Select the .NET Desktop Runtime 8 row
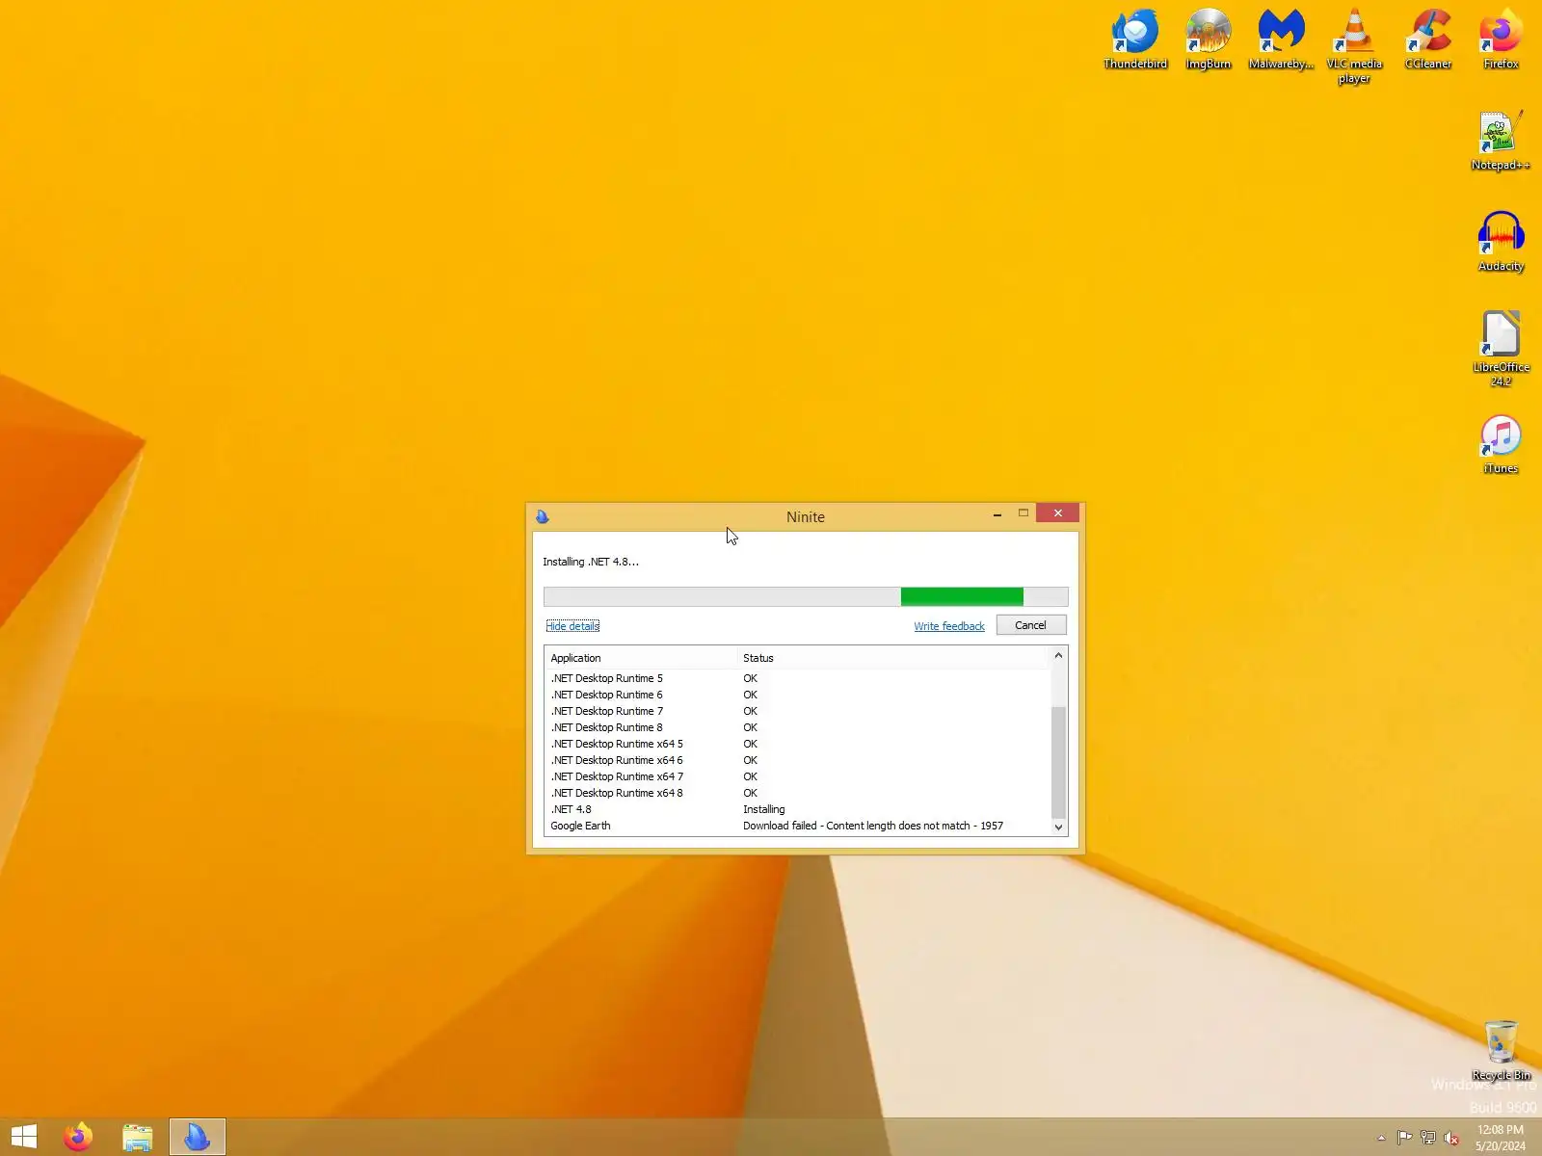Screen dimensions: 1542x1156 (x=798, y=727)
